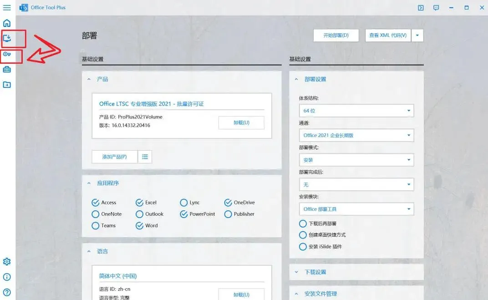The height and width of the screenshot is (300, 488).
Task: Open the 通道 Office 2021 企业长期版 dropdown
Action: (356, 135)
